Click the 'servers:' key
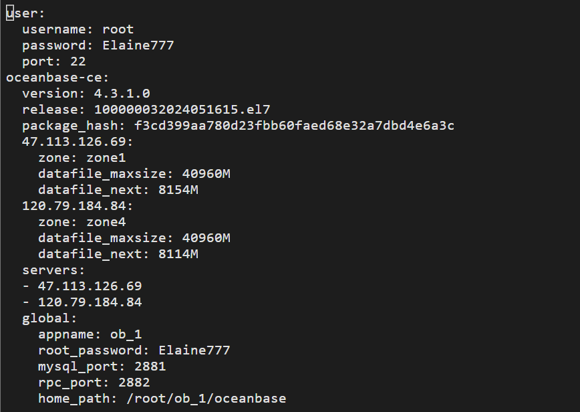 coord(53,270)
